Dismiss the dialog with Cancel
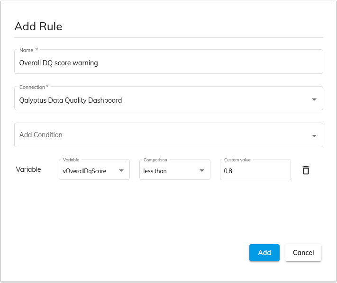 [303, 253]
